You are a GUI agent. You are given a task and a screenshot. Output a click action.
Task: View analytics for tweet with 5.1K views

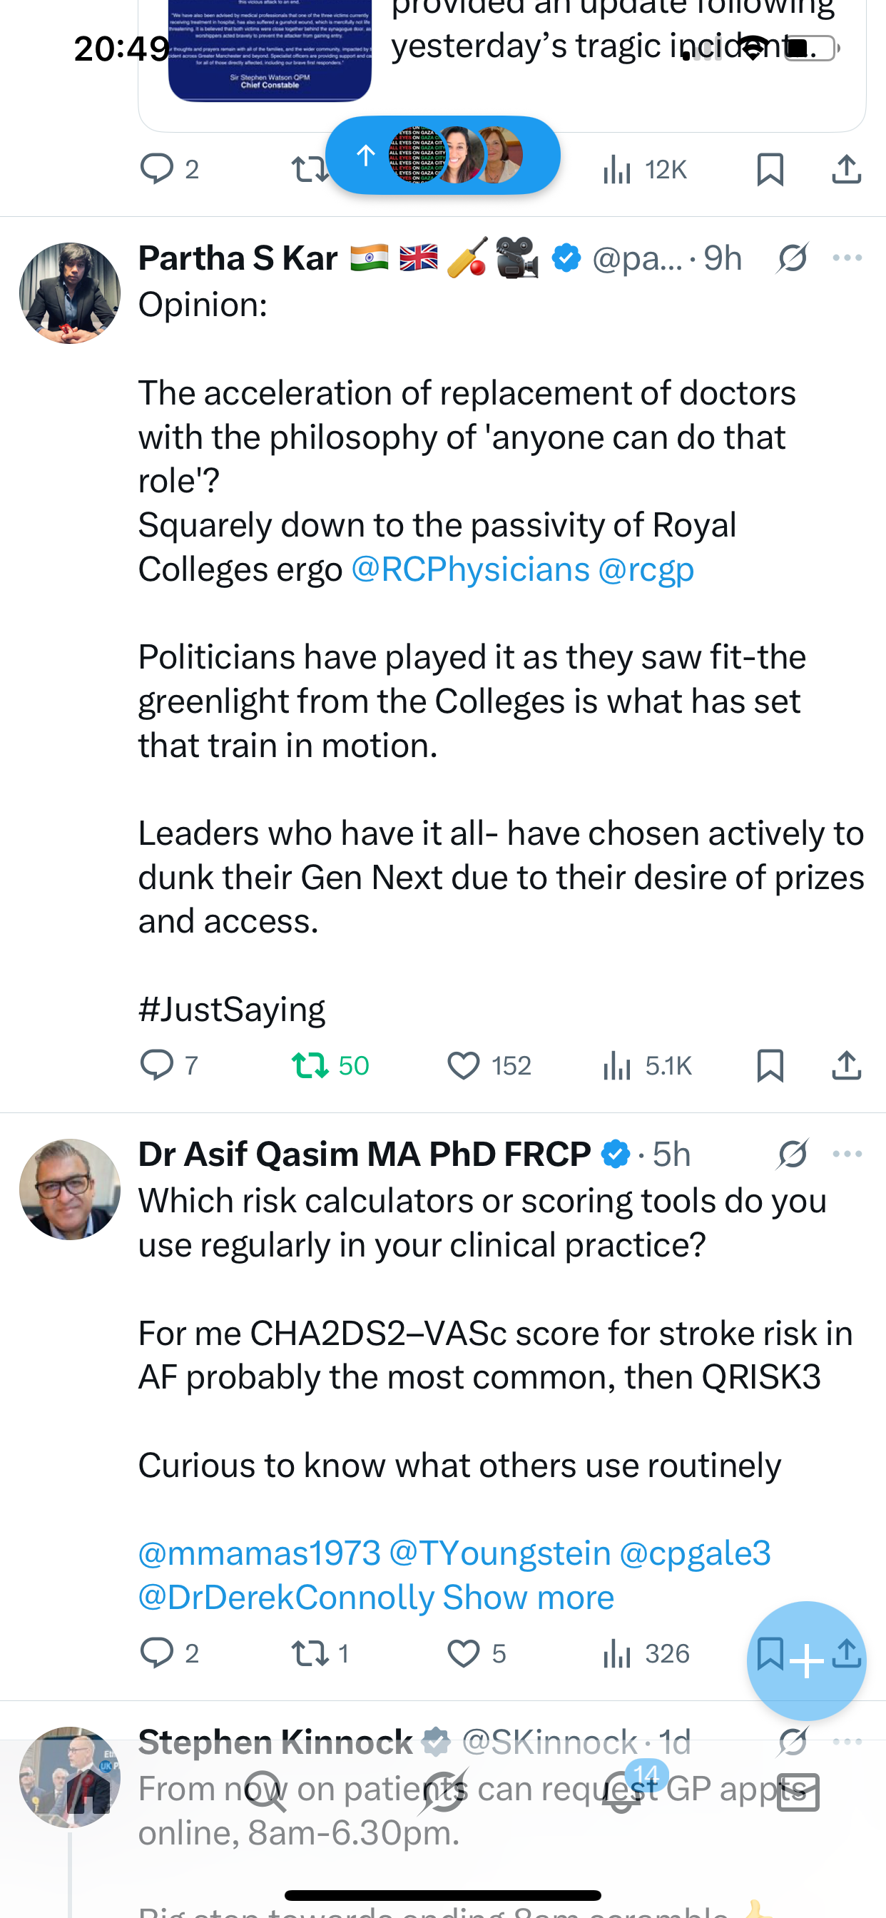[x=617, y=1065]
